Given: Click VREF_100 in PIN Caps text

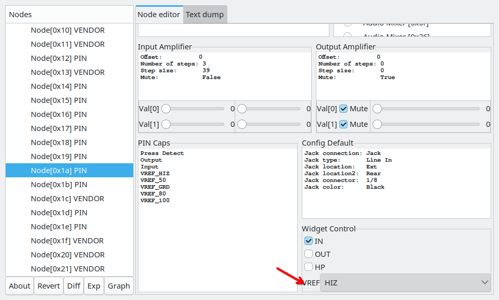Looking at the screenshot, I should [x=155, y=200].
